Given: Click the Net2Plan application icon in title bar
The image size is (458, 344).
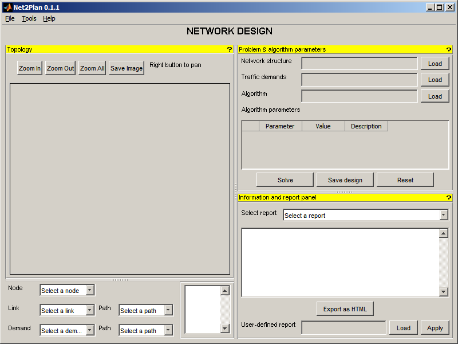Looking at the screenshot, I should (x=7, y=7).
